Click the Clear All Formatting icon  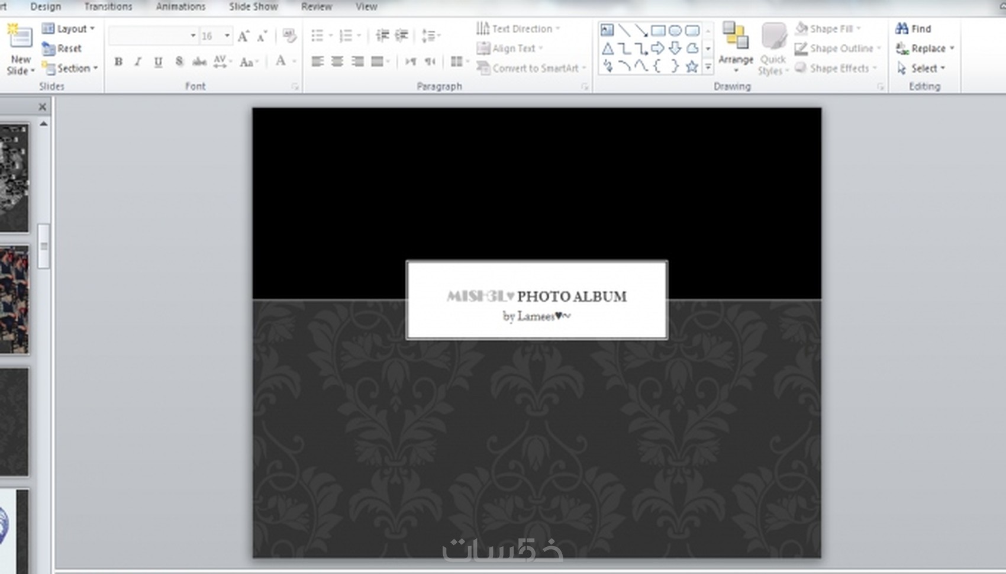pyautogui.click(x=289, y=36)
